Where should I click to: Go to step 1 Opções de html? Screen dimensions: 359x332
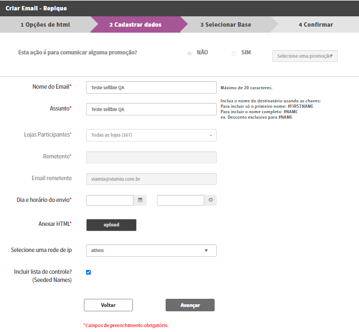[45, 24]
